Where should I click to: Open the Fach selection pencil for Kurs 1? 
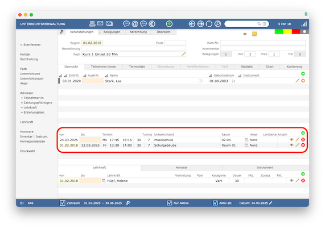(183, 54)
